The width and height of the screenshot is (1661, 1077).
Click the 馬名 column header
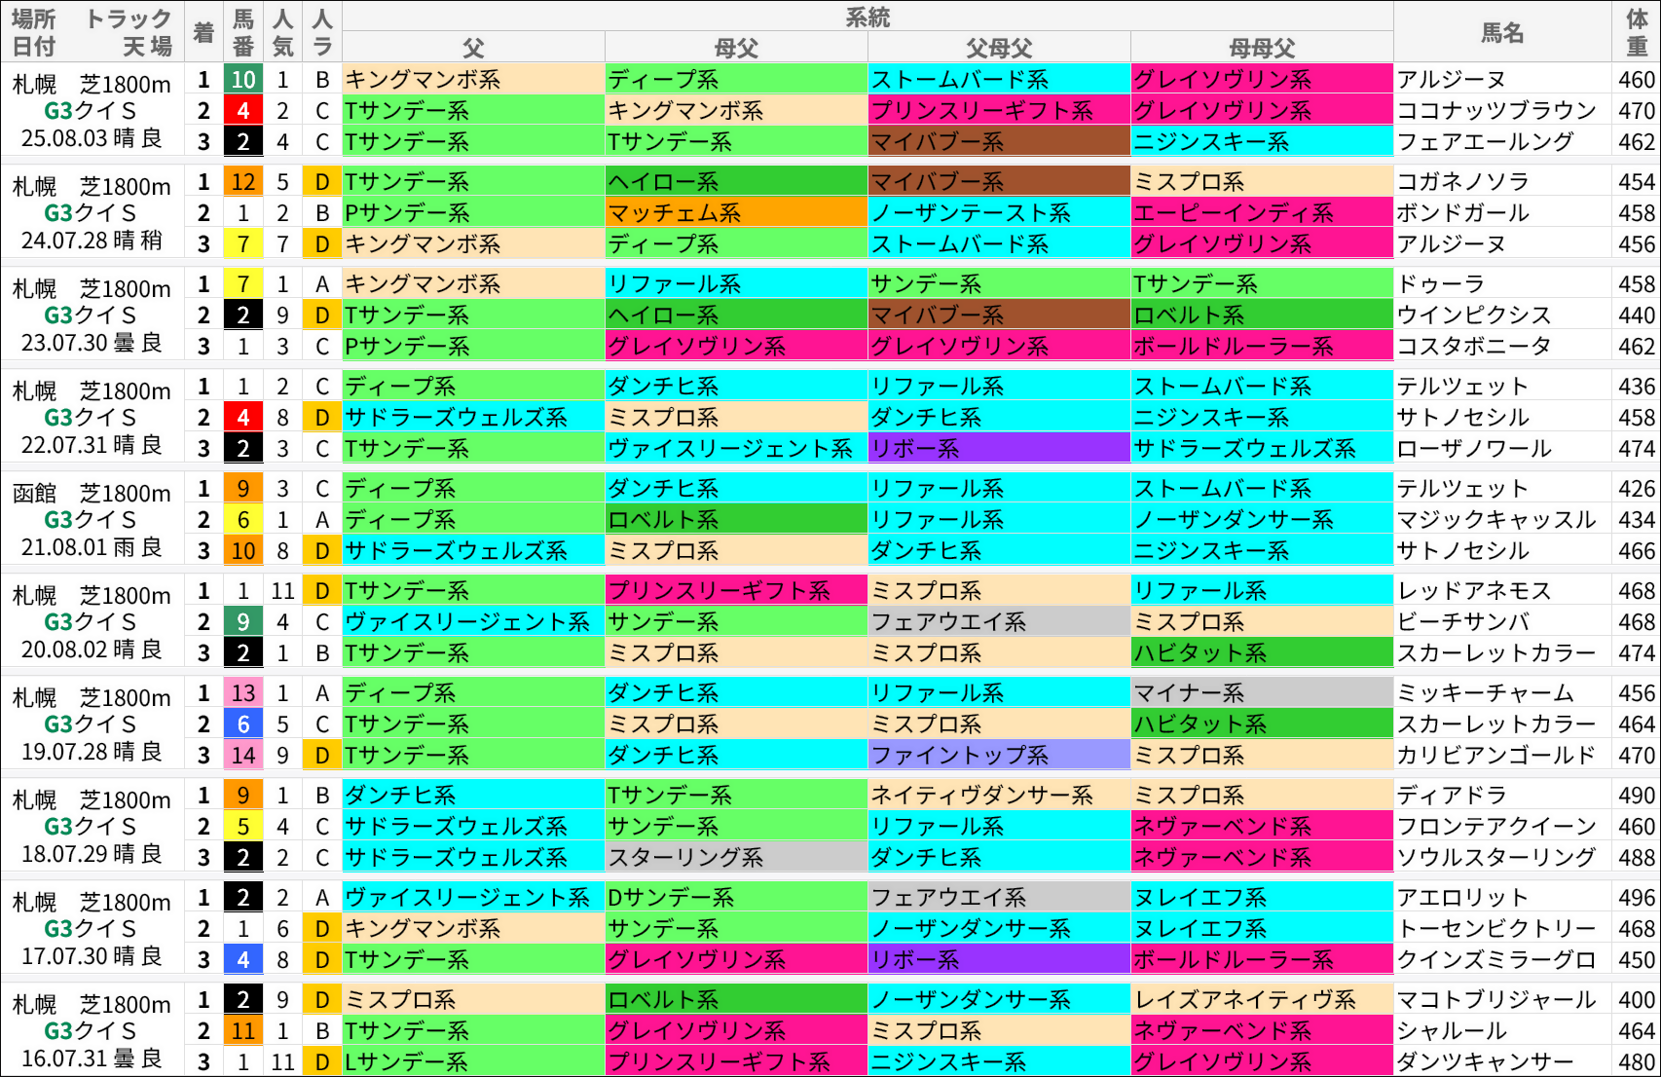[1502, 32]
